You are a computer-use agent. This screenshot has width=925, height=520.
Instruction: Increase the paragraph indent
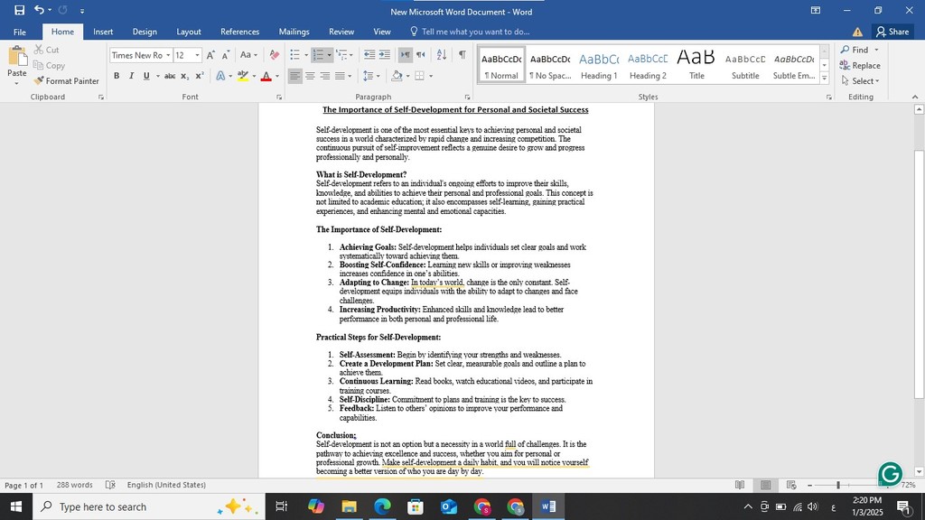385,55
